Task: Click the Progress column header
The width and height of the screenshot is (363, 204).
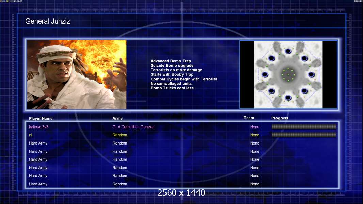Action: tap(280, 118)
